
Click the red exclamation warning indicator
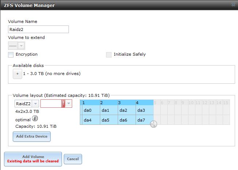pyautogui.click(x=63, y=104)
